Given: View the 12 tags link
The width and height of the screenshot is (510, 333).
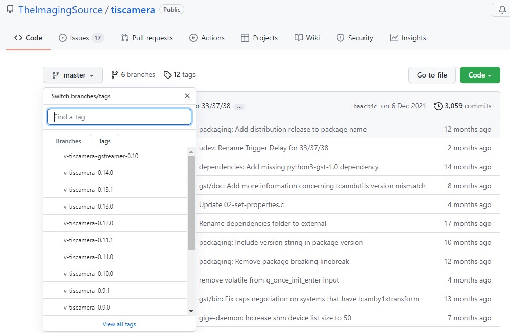Looking at the screenshot, I should [x=180, y=75].
